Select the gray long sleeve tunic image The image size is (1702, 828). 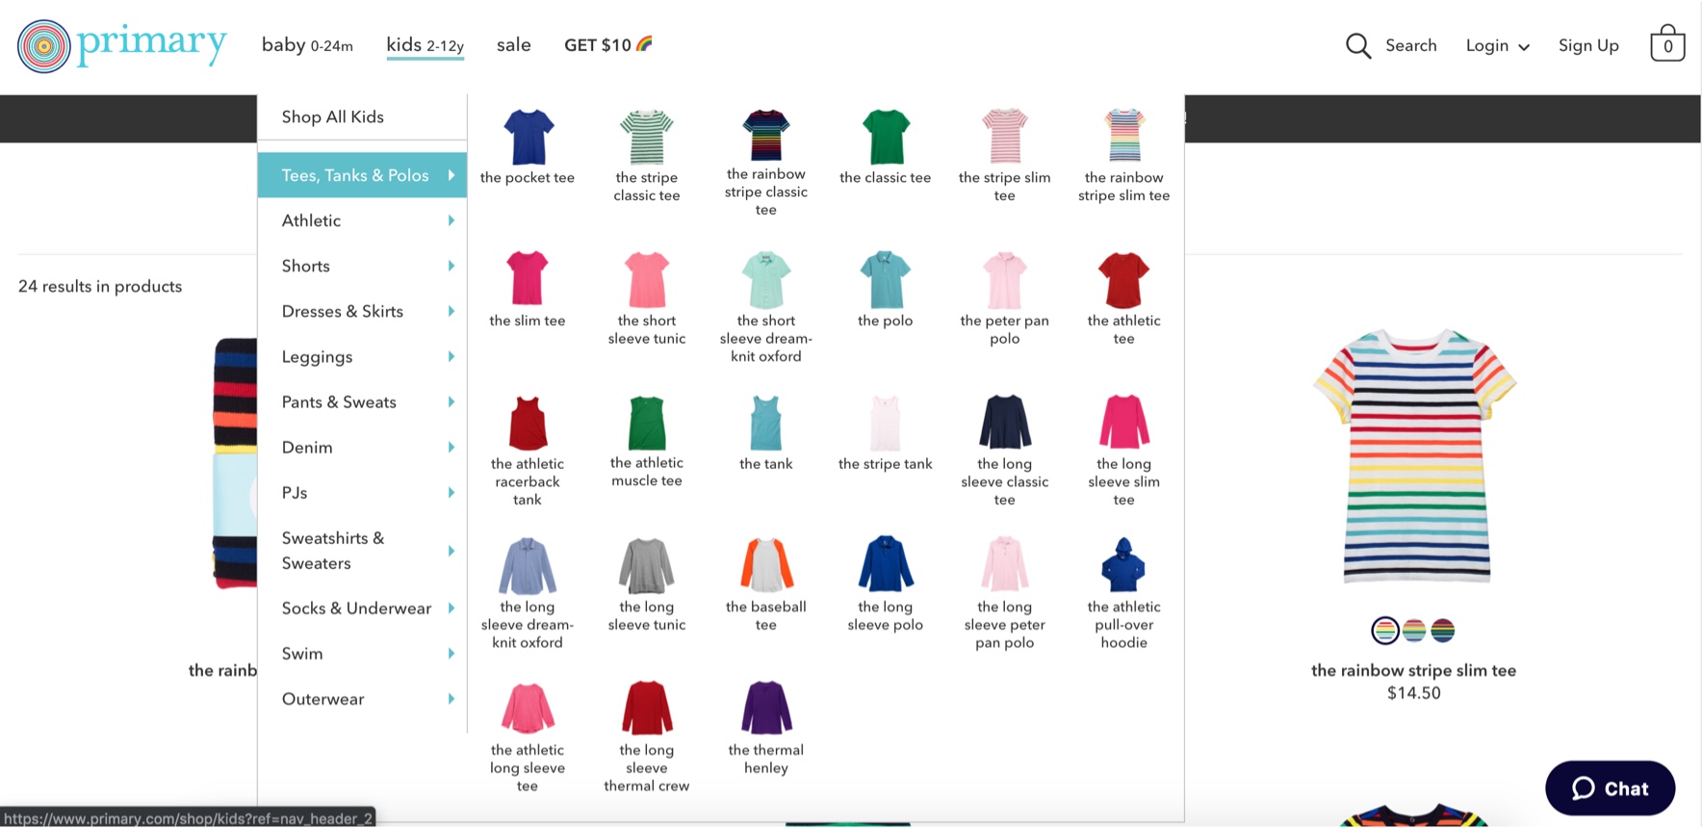coord(647,565)
